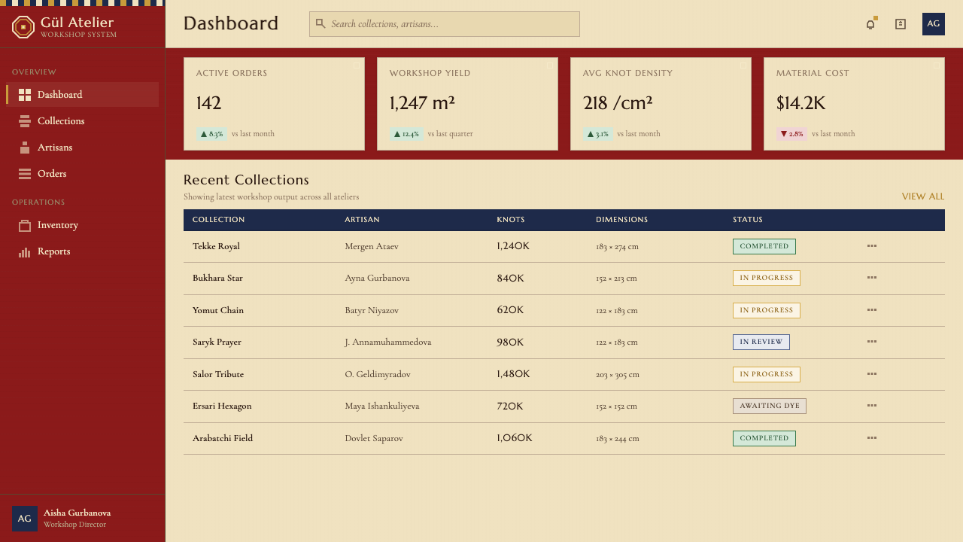Click Completed badge for Tekke Royal
963x542 pixels.
pos(764,246)
